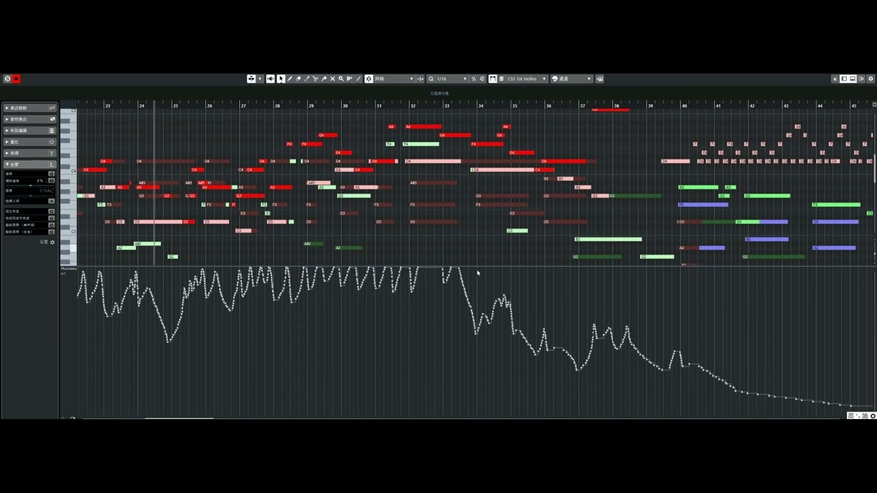Click the Q icon in 量化 row
This screenshot has height=493, width=877.
52,142
